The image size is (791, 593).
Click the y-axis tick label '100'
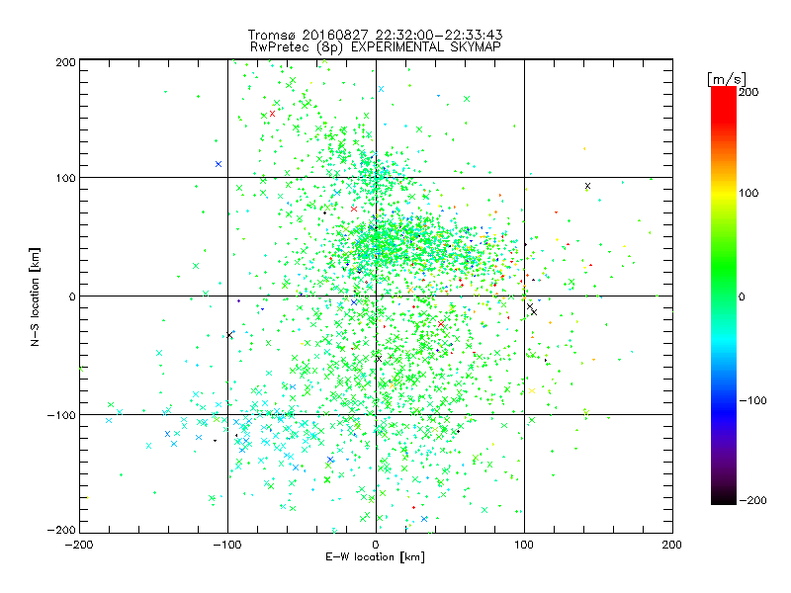coord(65,178)
